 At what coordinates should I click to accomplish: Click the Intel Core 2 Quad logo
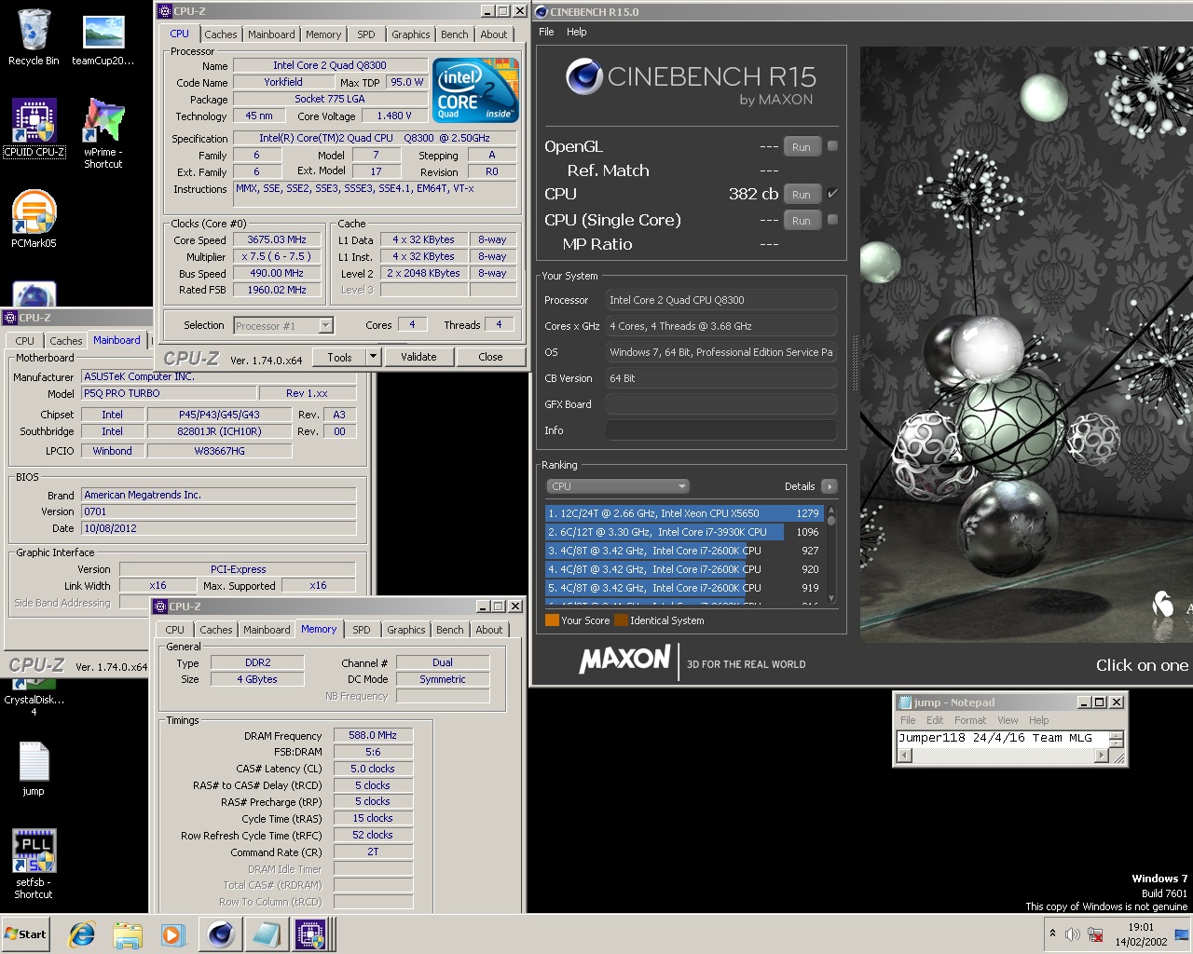point(476,89)
